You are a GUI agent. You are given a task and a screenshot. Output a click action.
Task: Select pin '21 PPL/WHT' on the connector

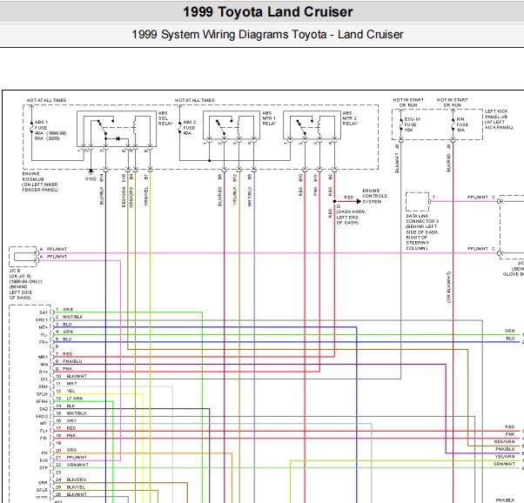coord(71,458)
